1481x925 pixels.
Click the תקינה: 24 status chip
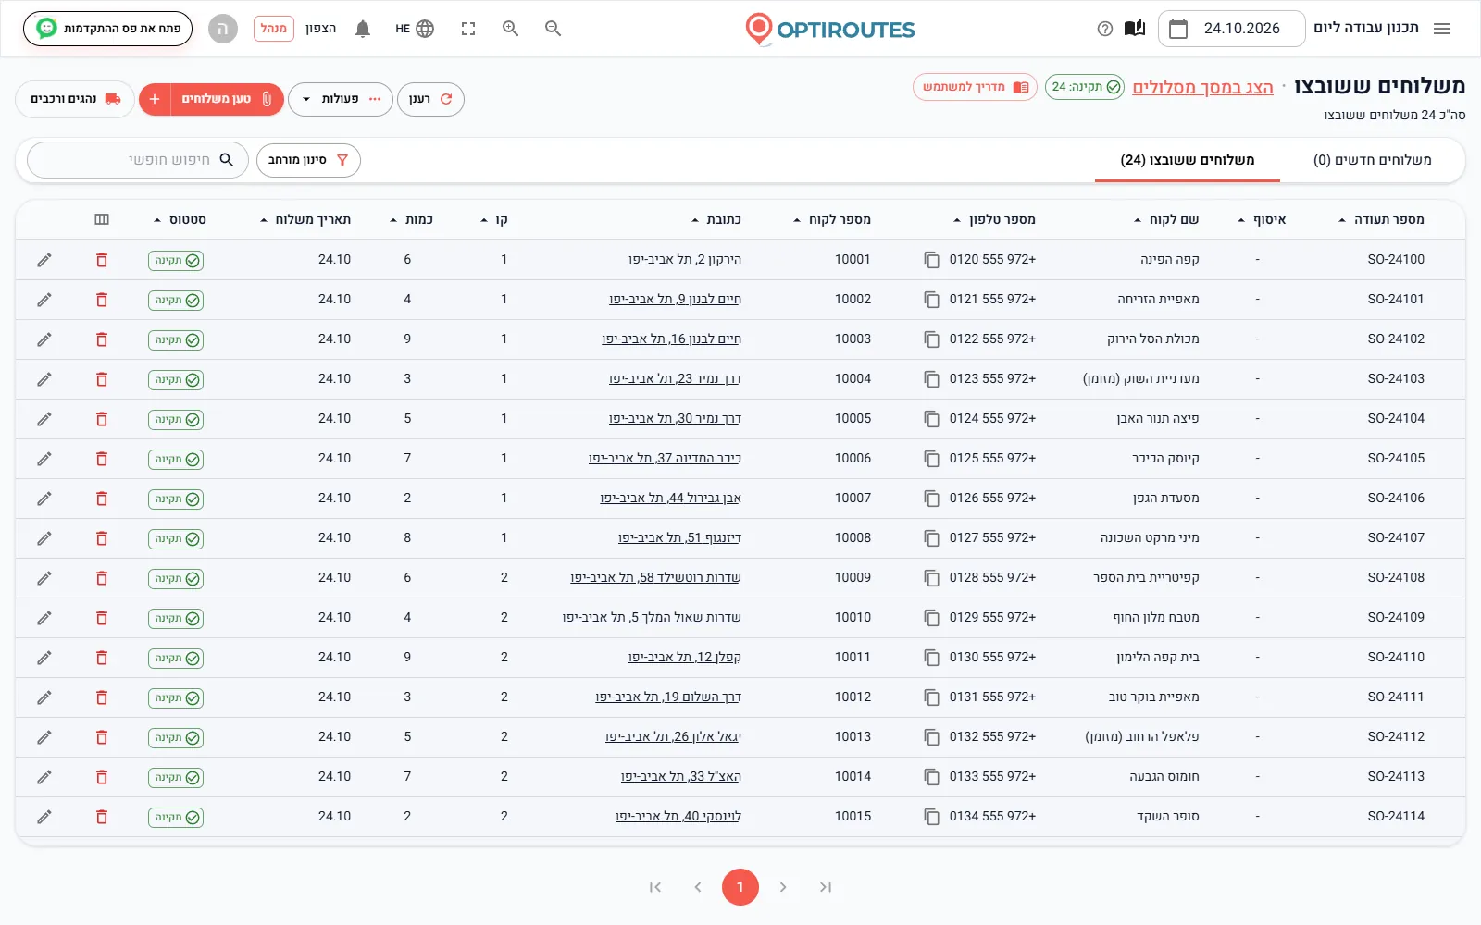tap(1085, 87)
